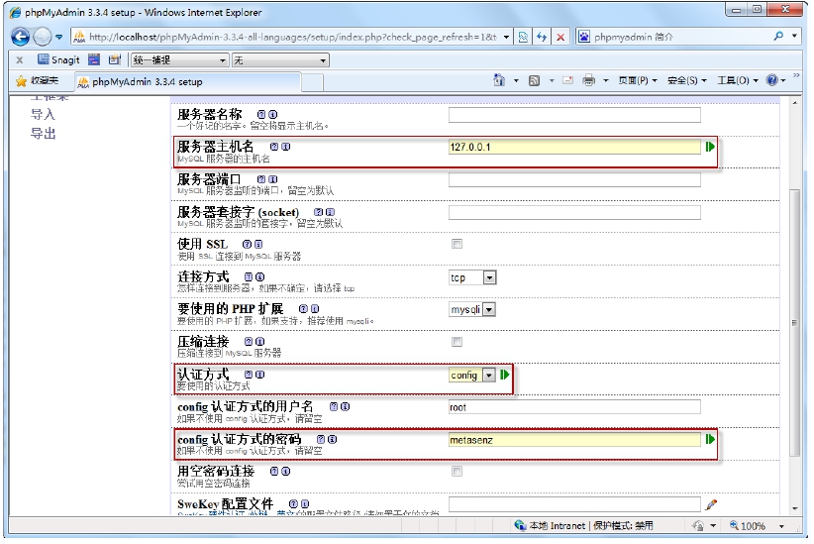Click the Snagit toolbar button
814x544 pixels.
coord(58,59)
